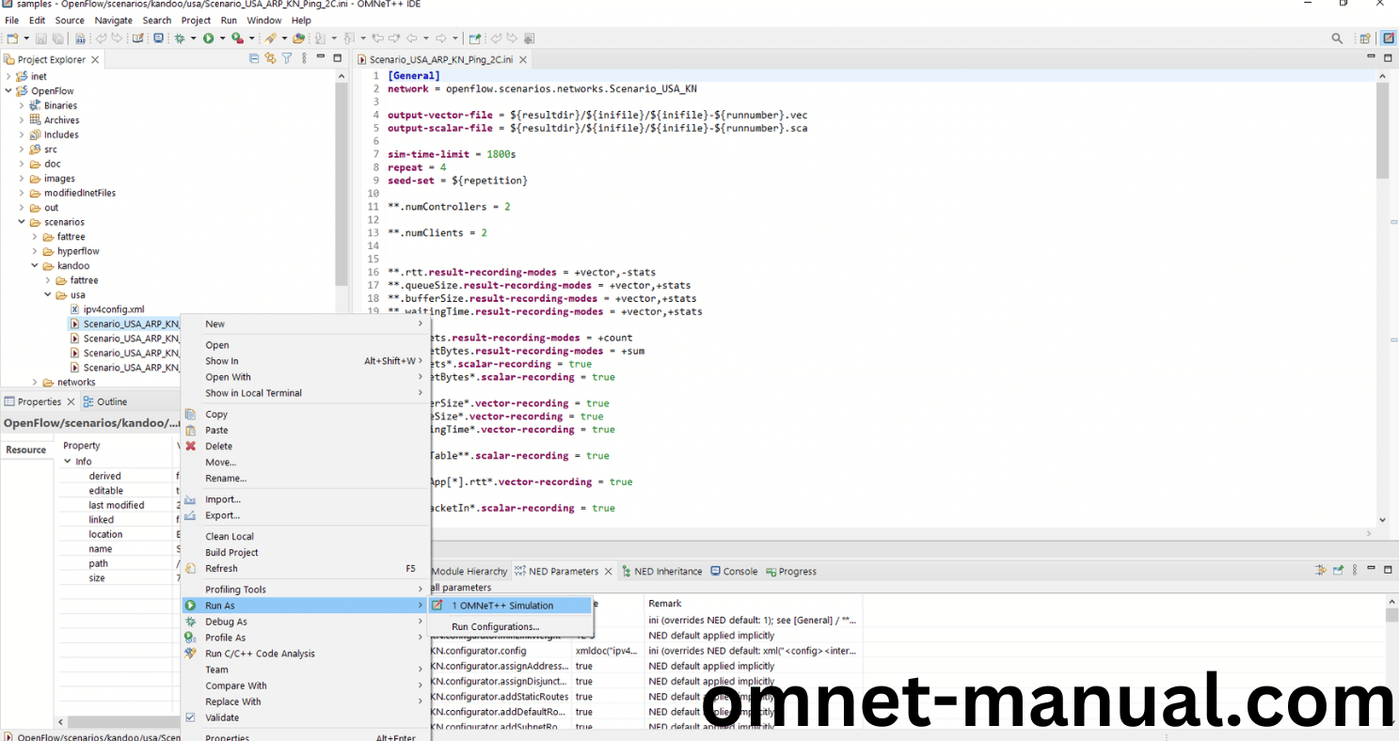The image size is (1399, 741).
Task: Choose Run Configurations... in submenu
Action: point(511,626)
